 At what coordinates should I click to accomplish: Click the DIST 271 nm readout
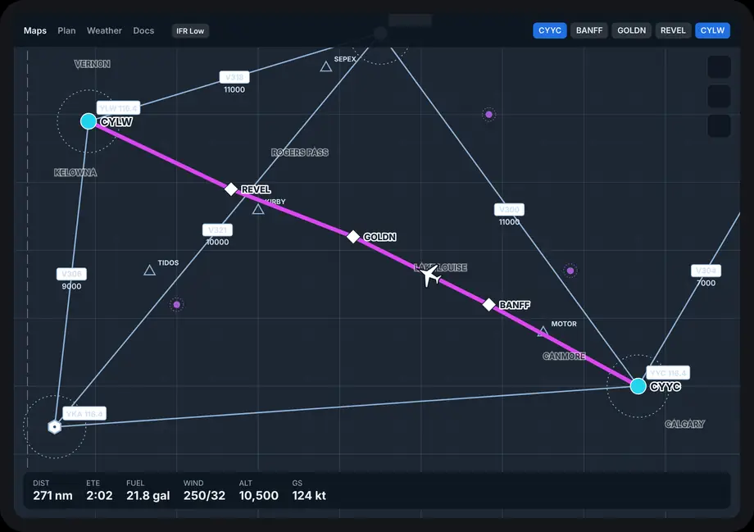click(53, 490)
